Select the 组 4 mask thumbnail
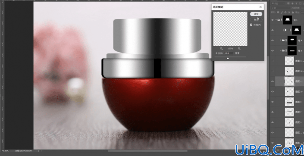This screenshot has width=304, height=156. click(292, 41)
